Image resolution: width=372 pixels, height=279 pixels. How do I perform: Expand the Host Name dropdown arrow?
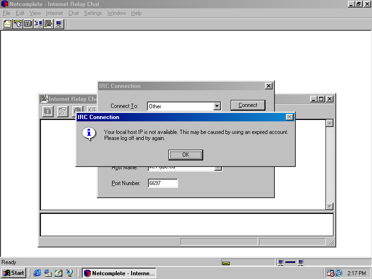218,168
